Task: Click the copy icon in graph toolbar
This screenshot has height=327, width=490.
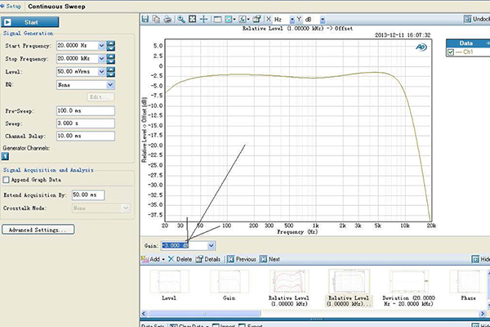Action: click(156, 18)
